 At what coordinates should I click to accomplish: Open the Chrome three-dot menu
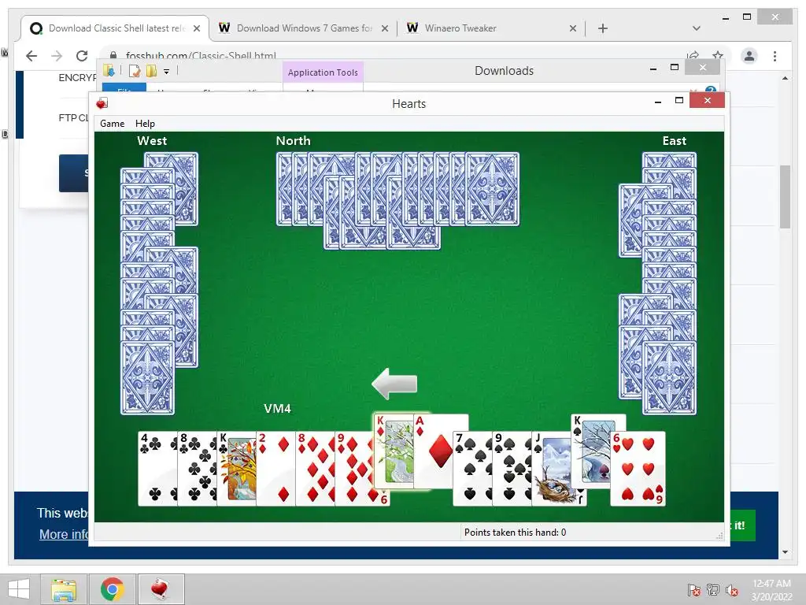(x=775, y=56)
